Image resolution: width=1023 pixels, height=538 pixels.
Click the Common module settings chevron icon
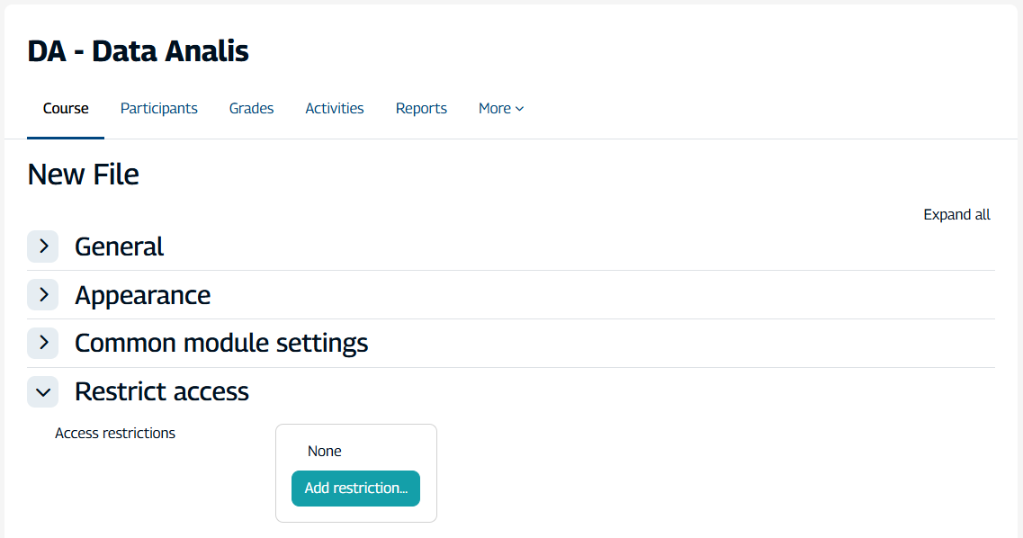click(42, 343)
